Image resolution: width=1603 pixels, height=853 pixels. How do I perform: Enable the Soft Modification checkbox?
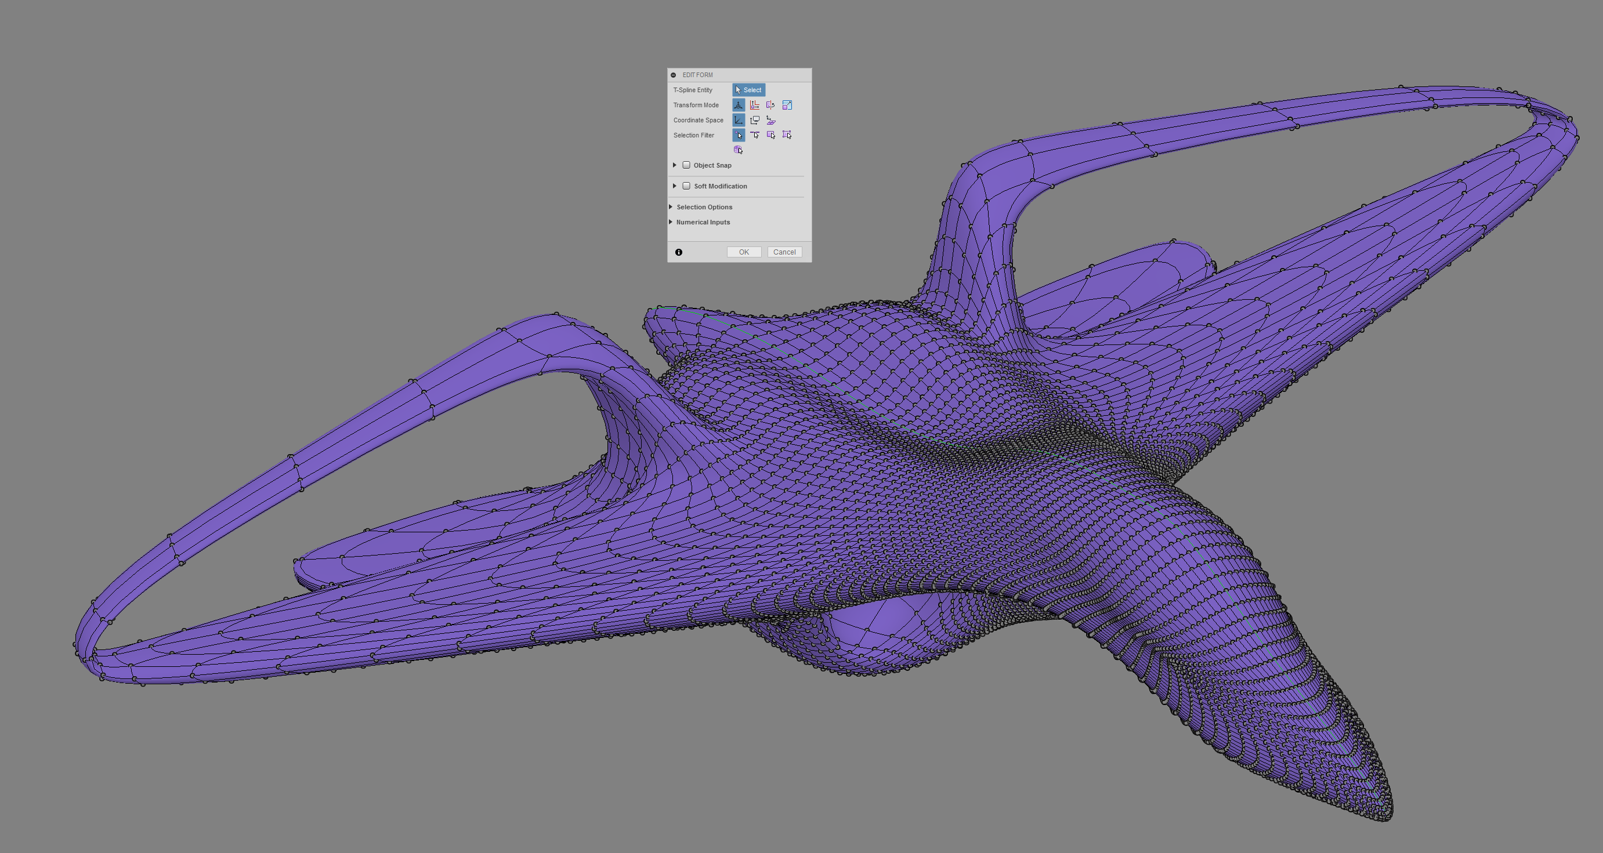(686, 186)
